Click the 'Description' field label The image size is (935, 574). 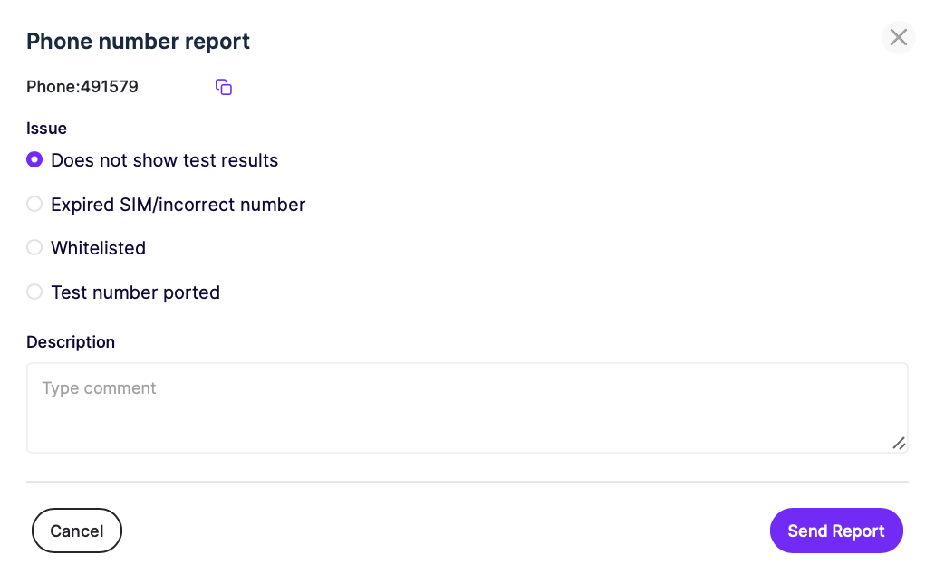(x=71, y=342)
